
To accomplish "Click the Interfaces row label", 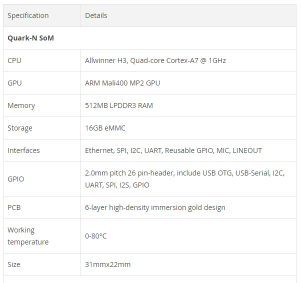I will pyautogui.click(x=23, y=150).
